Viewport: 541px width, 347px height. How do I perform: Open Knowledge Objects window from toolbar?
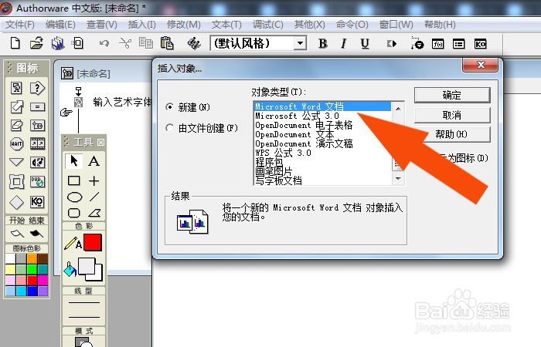(x=480, y=44)
